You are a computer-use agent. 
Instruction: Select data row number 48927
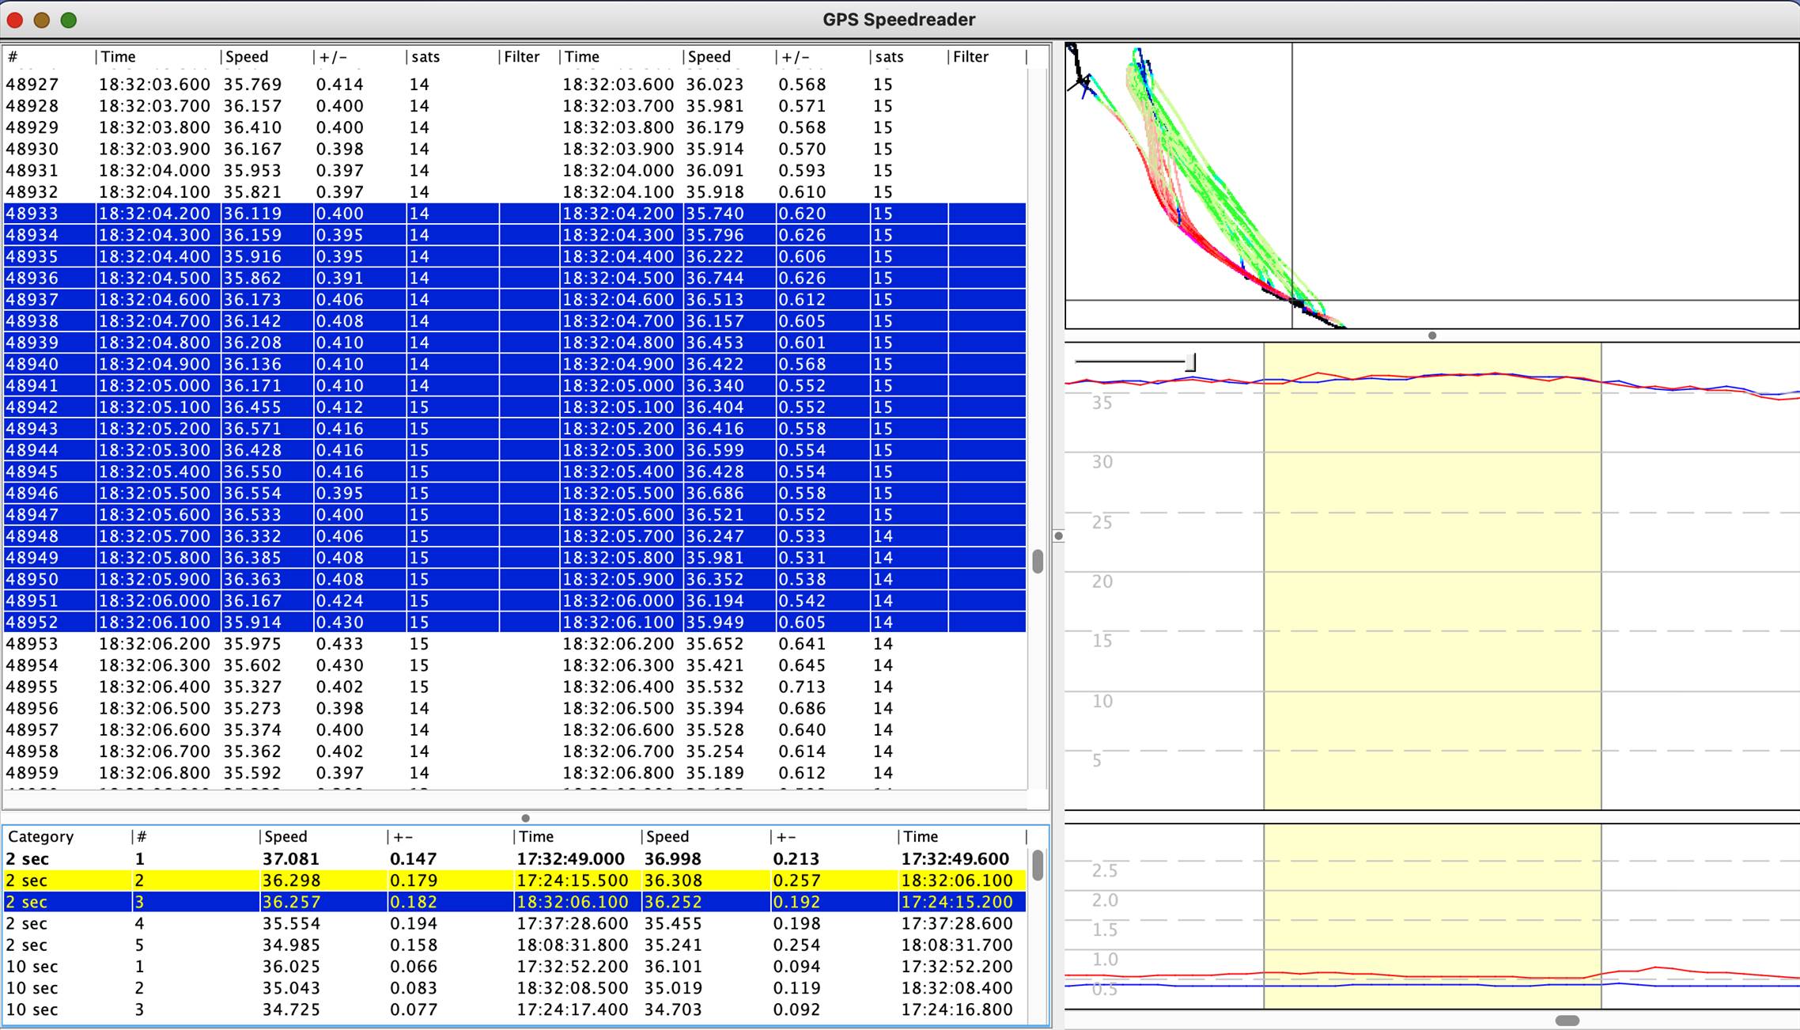click(x=32, y=85)
